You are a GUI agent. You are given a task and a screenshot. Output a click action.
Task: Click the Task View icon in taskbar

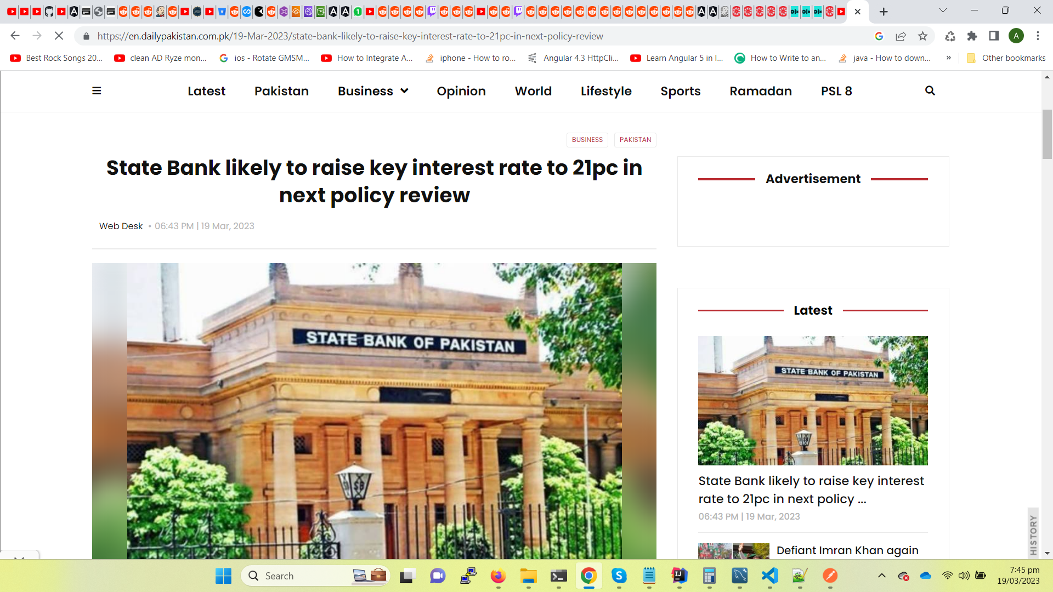407,576
